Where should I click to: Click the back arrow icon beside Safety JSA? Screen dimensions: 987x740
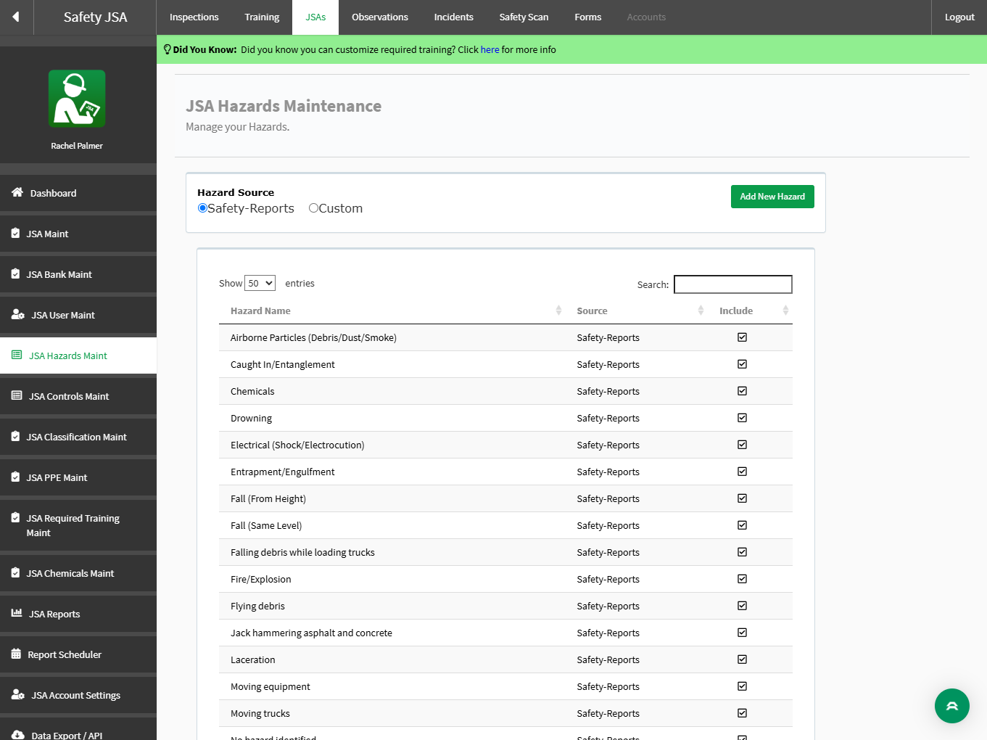tap(16, 17)
